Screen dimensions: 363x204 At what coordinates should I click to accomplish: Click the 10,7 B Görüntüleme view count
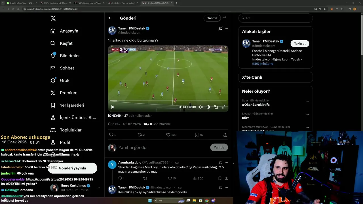pyautogui.click(x=157, y=124)
